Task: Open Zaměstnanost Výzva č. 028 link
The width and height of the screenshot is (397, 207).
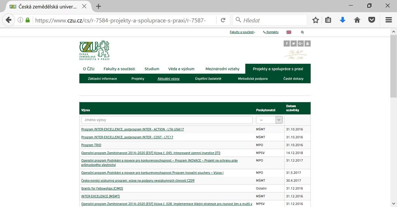Action: pyautogui.click(x=167, y=204)
